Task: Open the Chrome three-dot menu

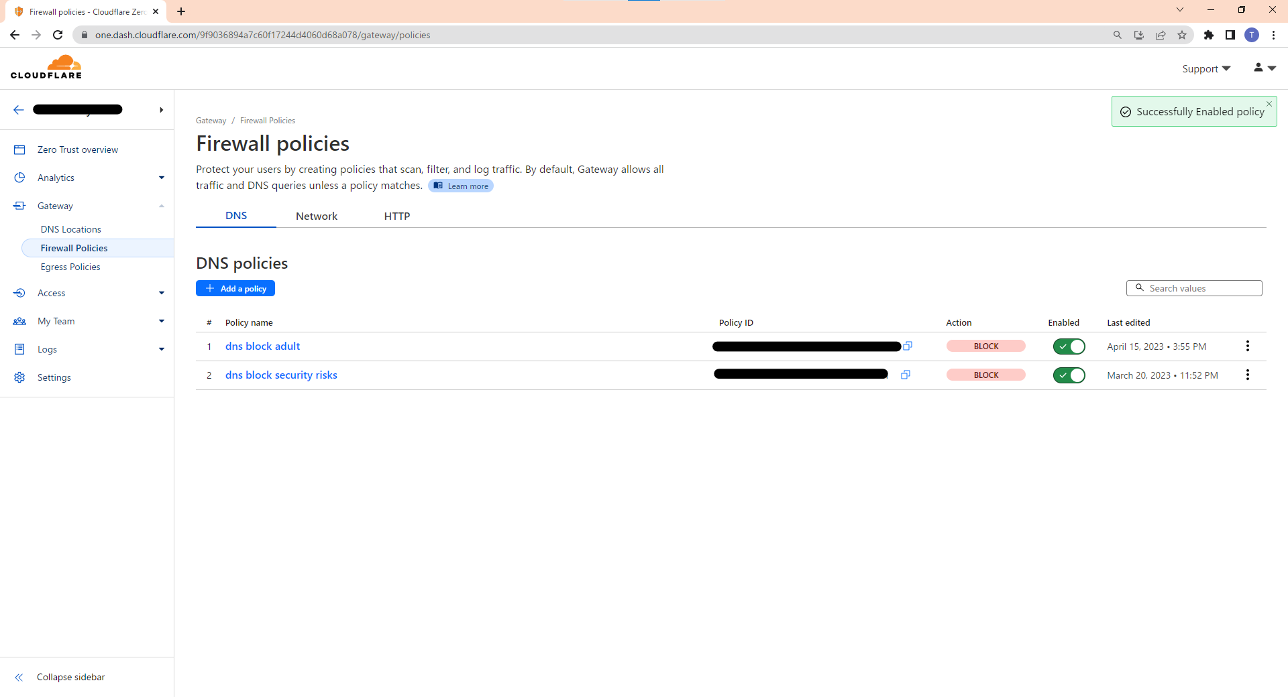Action: [x=1273, y=35]
